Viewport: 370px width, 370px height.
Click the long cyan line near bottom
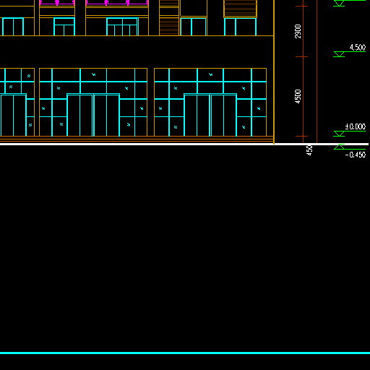pyautogui.click(x=185, y=353)
